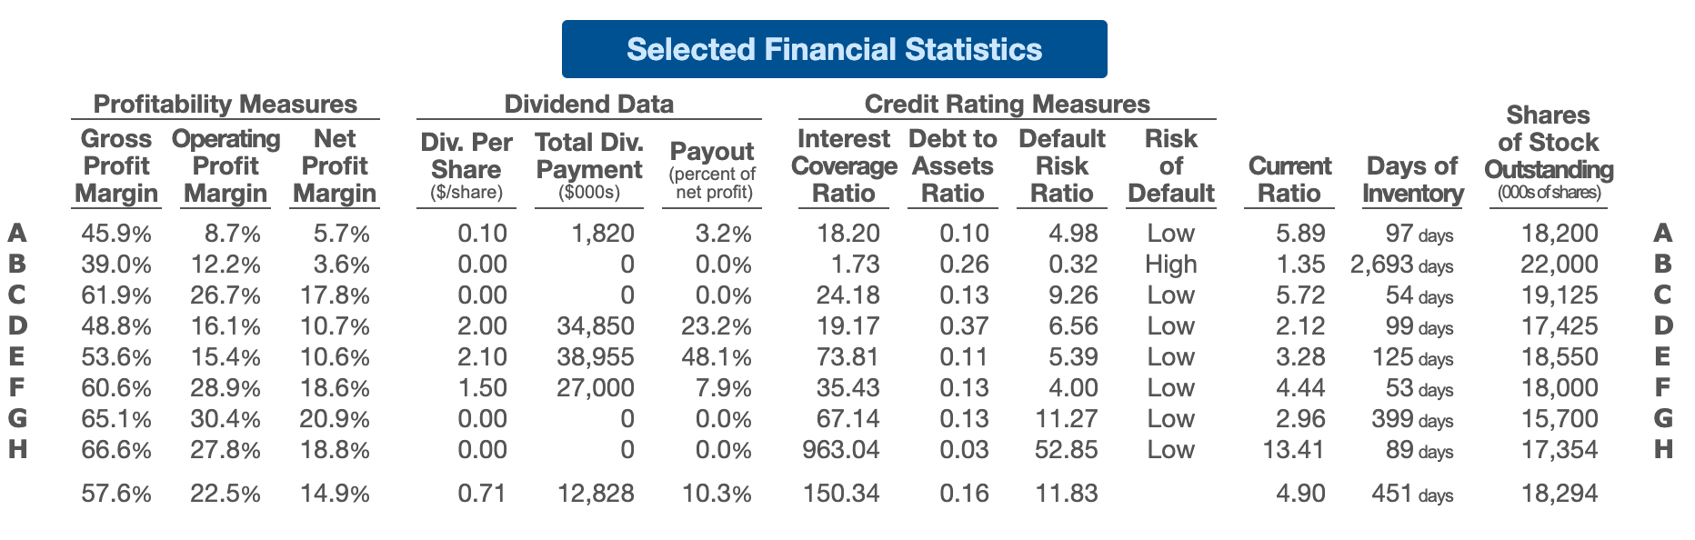This screenshot has width=1695, height=540.
Task: Select row label A on the left
Action: [16, 234]
